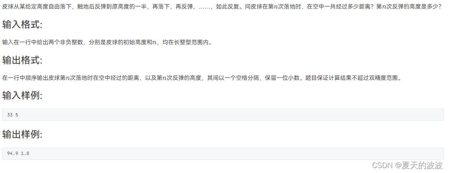Click inside the sample input code box
Image resolution: width=449 pixels, height=173 pixels.
[x=223, y=115]
